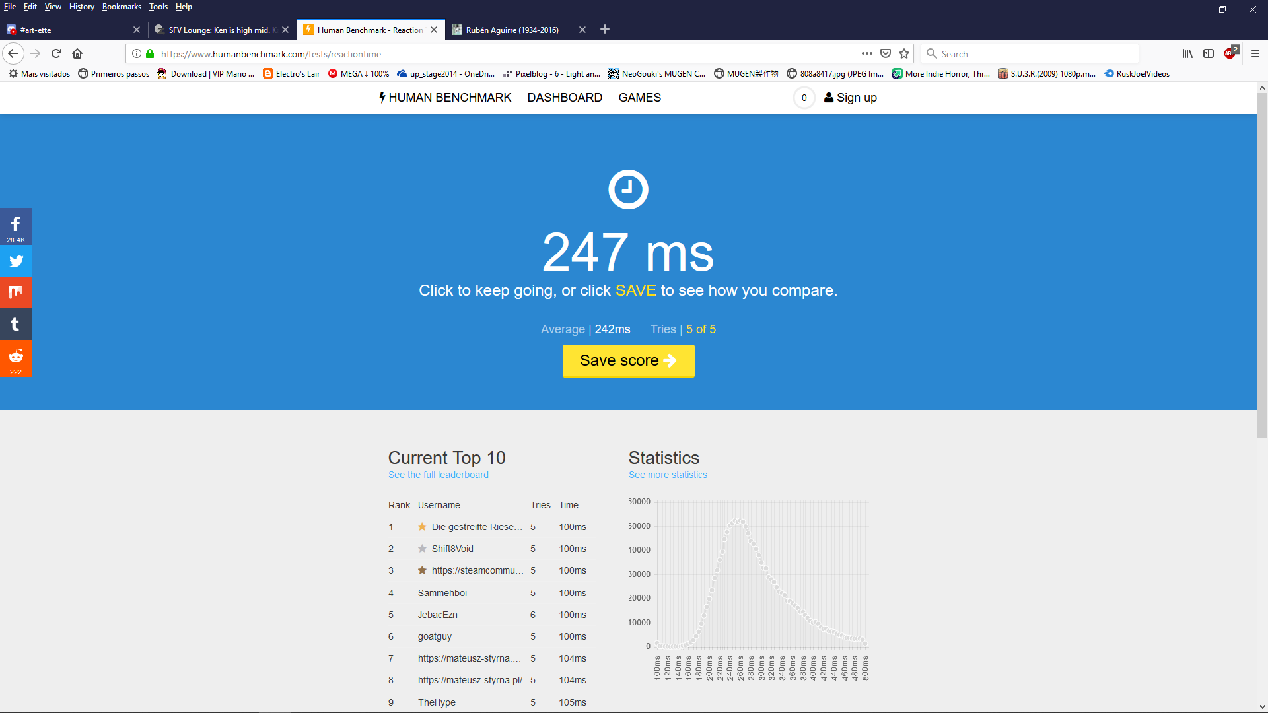Click the yellow SAVE word in message
The width and height of the screenshot is (1268, 713).
coord(635,290)
